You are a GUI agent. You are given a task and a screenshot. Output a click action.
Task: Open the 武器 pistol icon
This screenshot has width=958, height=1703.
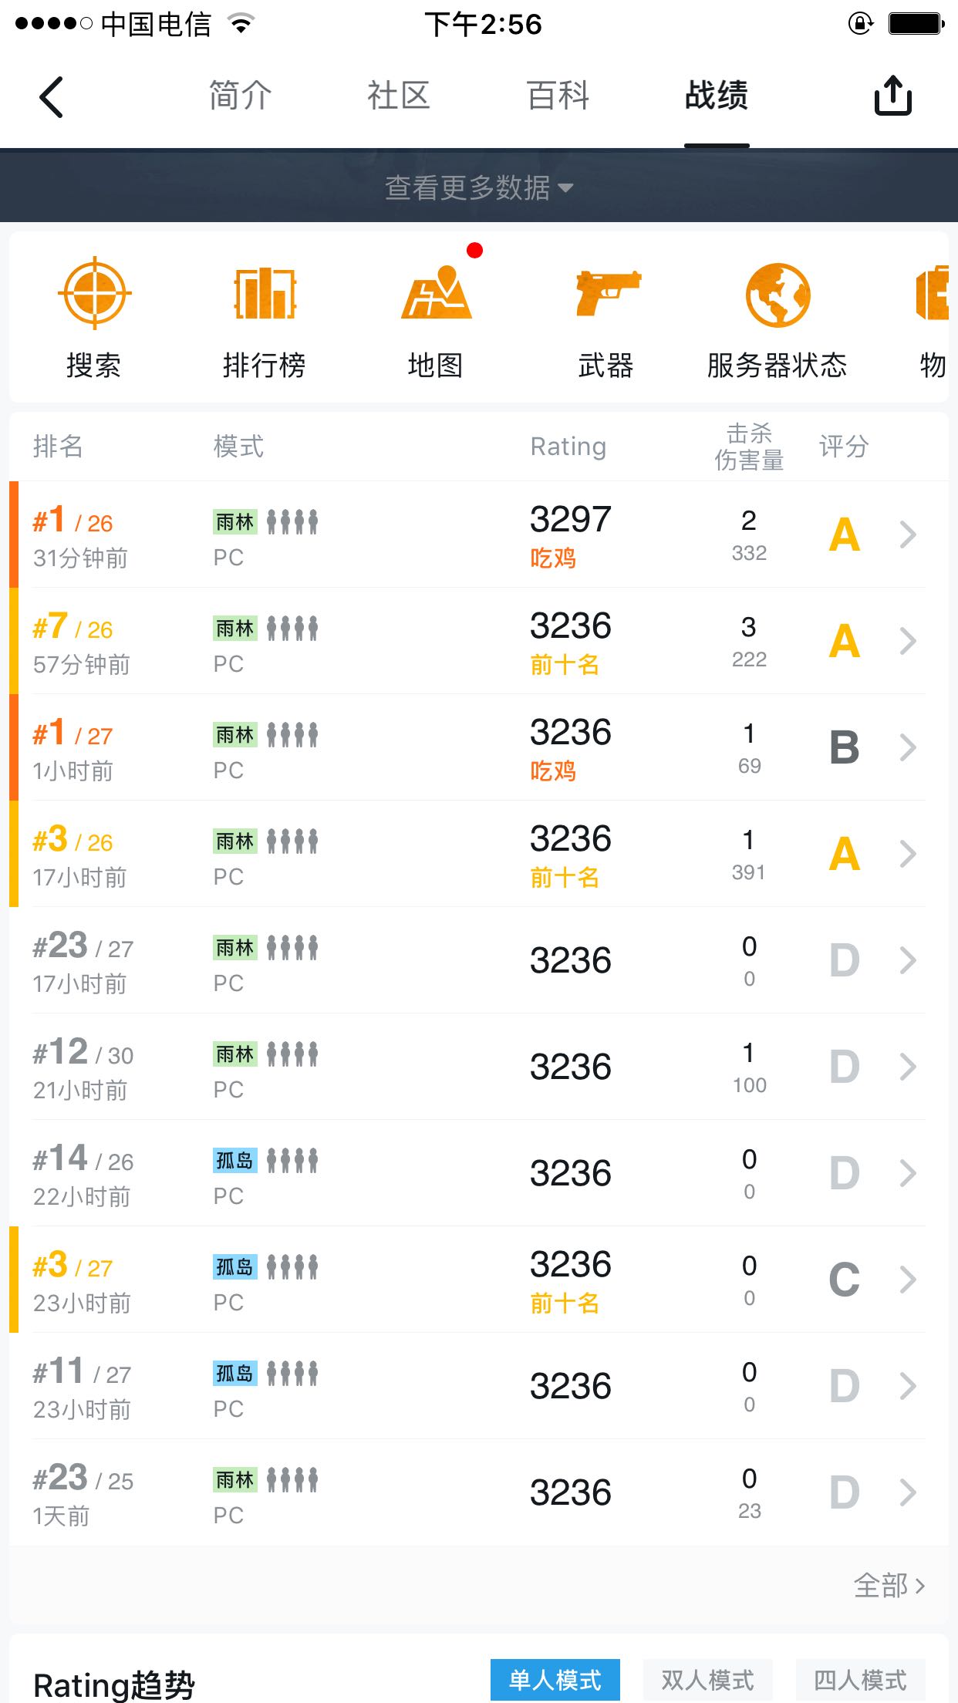coord(607,294)
